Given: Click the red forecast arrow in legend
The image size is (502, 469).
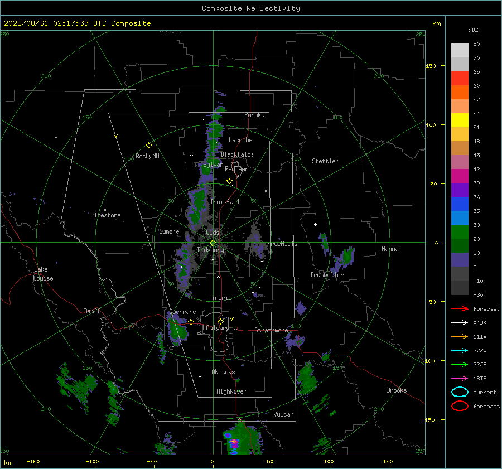Looking at the screenshot, I should point(460,308).
